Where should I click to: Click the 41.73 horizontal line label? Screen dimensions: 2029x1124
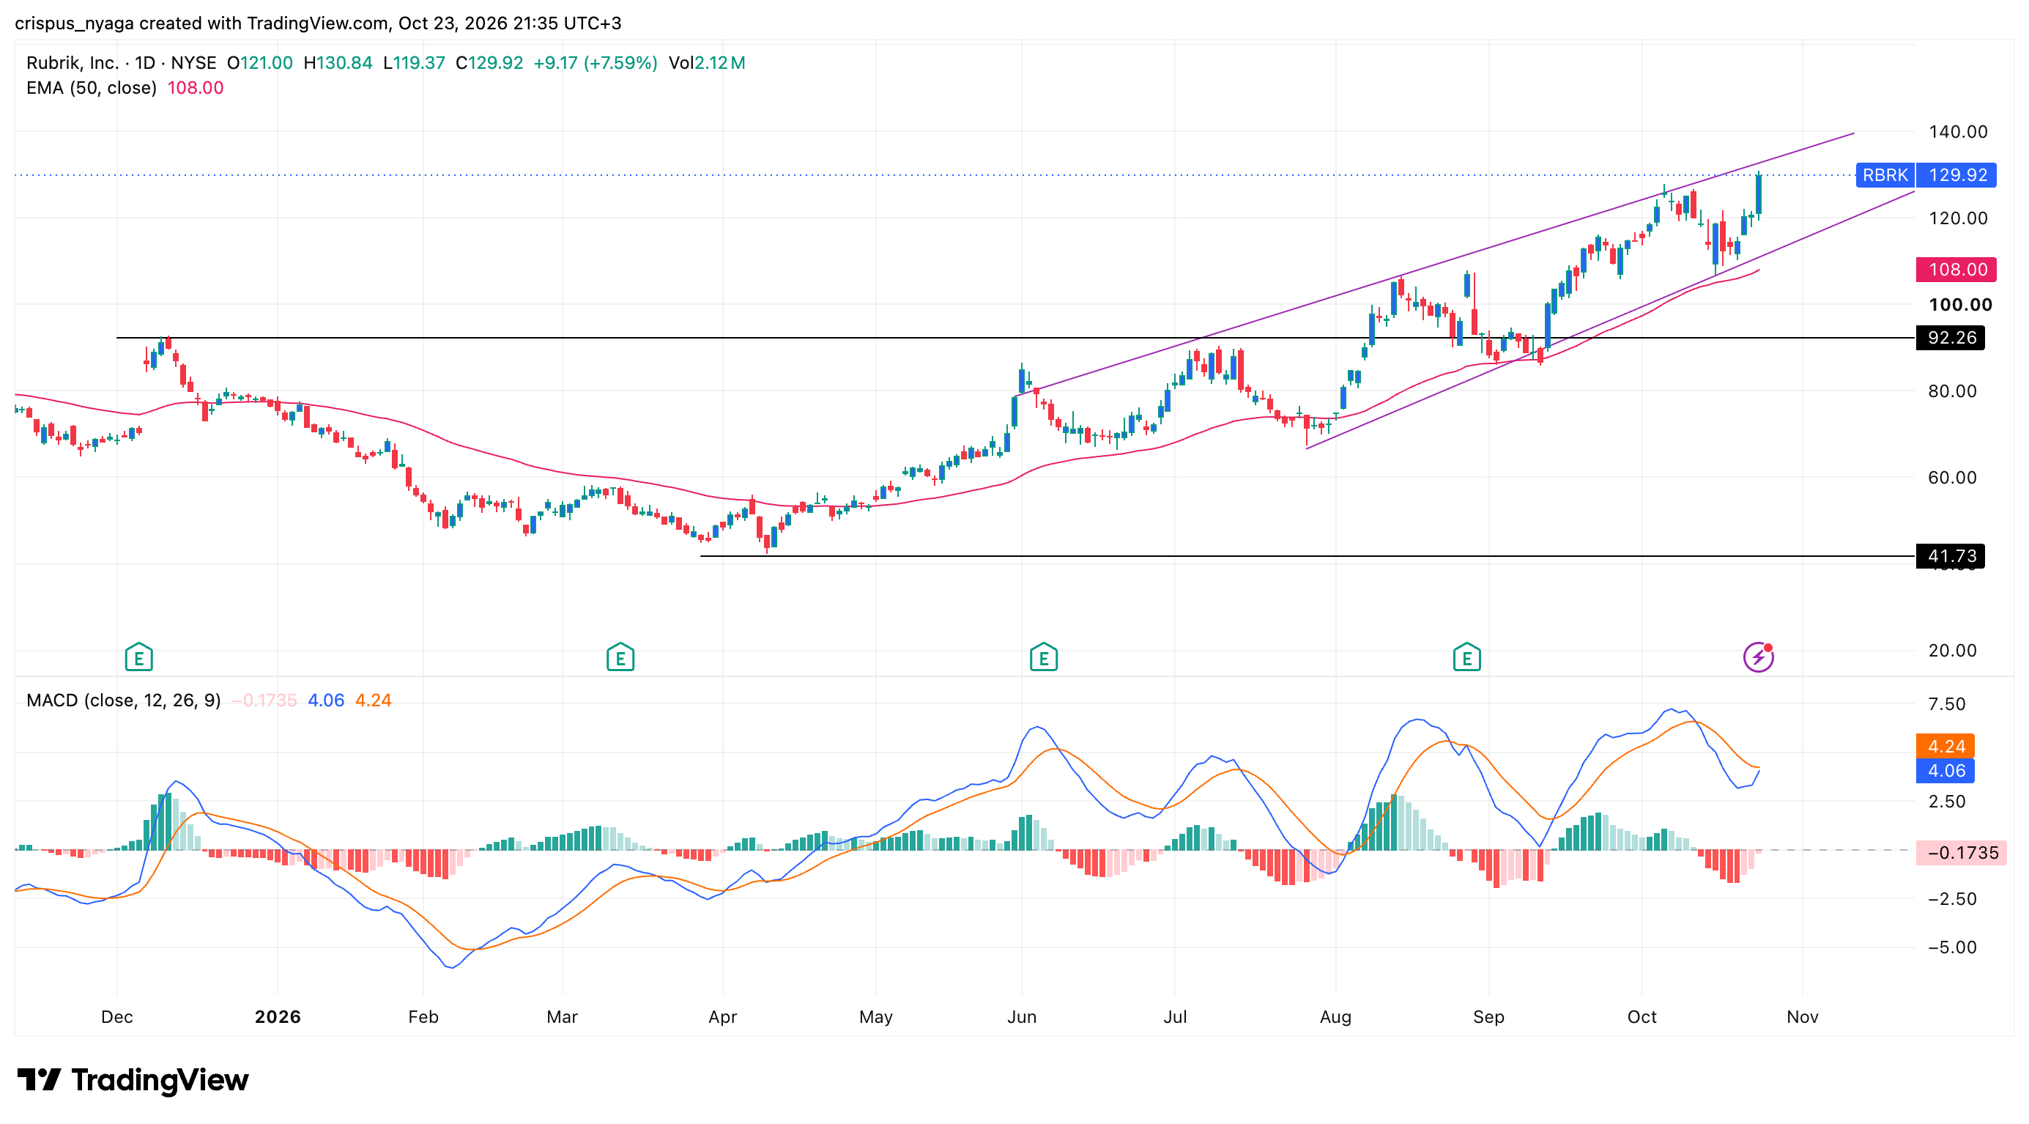tap(1950, 556)
